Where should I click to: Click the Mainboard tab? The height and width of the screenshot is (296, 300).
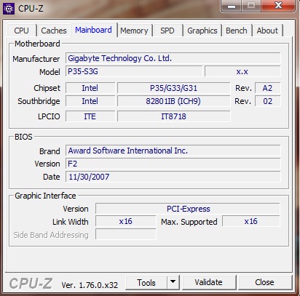tap(93, 30)
